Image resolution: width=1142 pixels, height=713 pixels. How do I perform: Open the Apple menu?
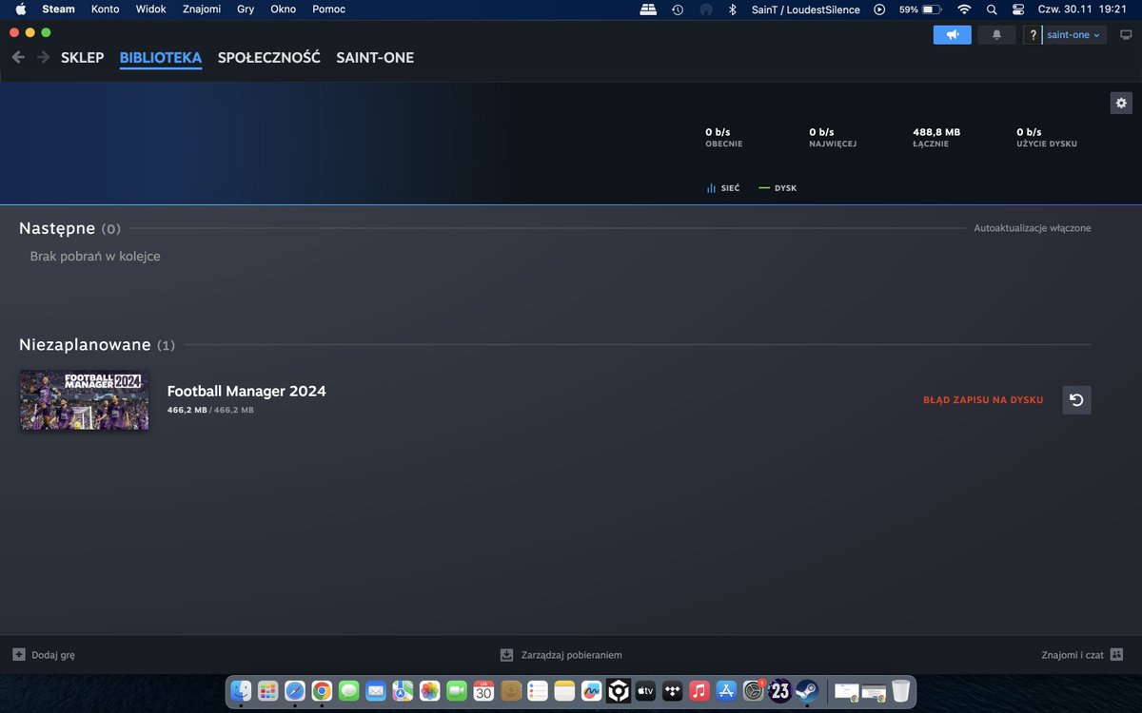(x=21, y=10)
